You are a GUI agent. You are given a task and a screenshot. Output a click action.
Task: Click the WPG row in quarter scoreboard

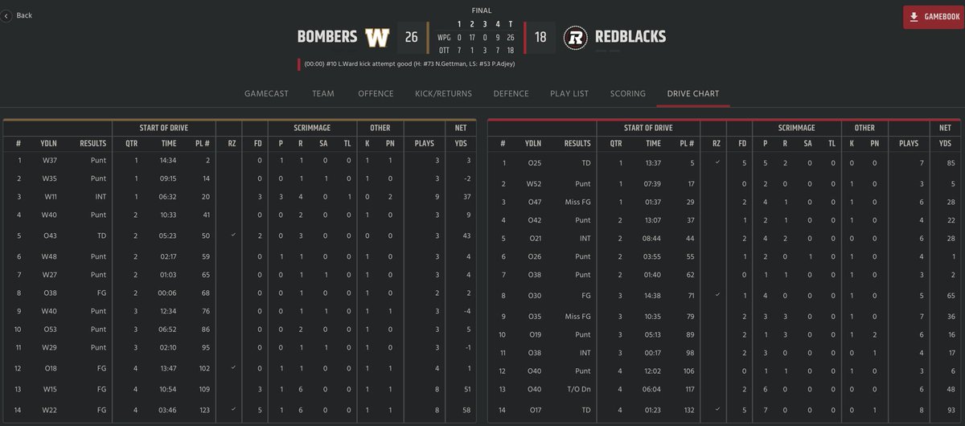[x=475, y=37]
